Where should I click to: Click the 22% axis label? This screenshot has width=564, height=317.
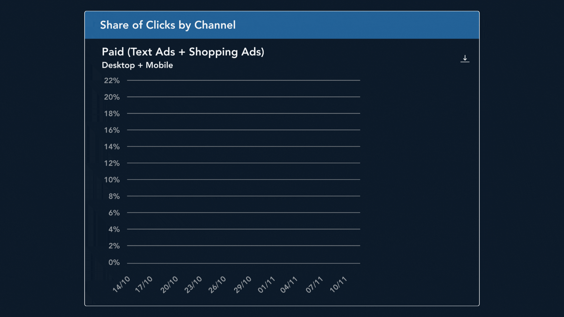click(112, 80)
